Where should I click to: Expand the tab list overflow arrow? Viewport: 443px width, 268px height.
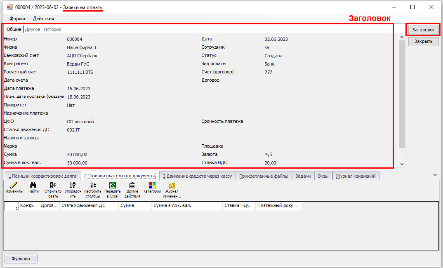coord(435,175)
